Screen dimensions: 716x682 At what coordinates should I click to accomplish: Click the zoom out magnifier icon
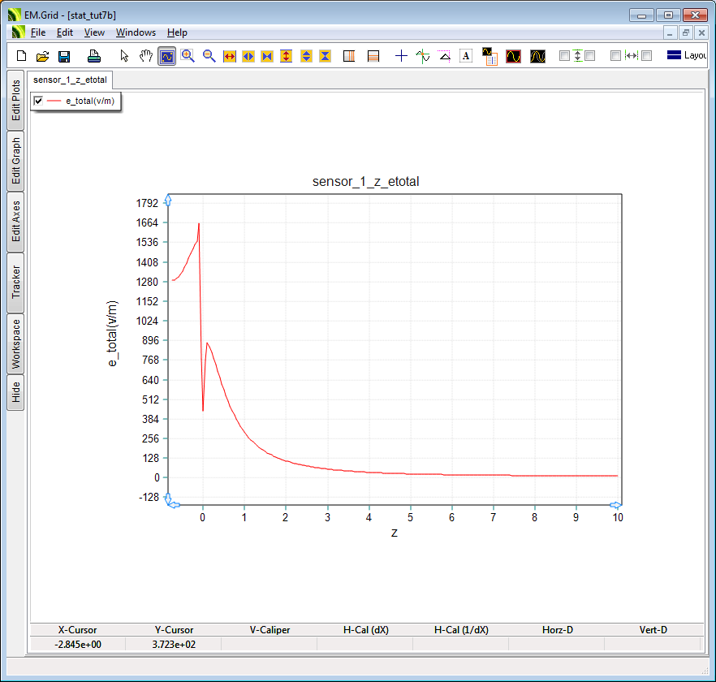pyautogui.click(x=209, y=56)
